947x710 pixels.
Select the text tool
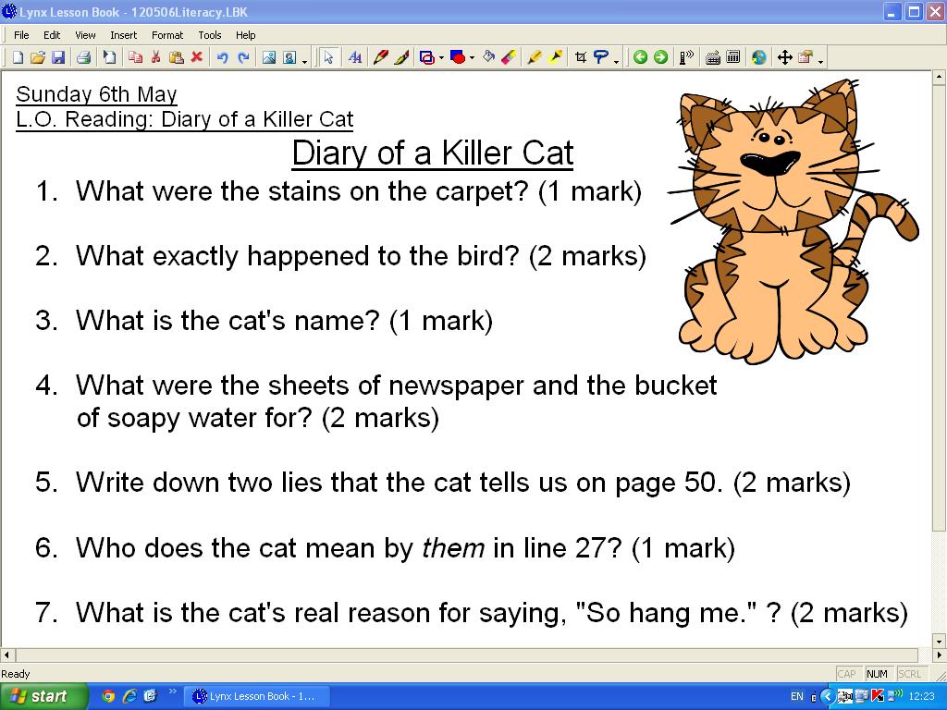(355, 57)
